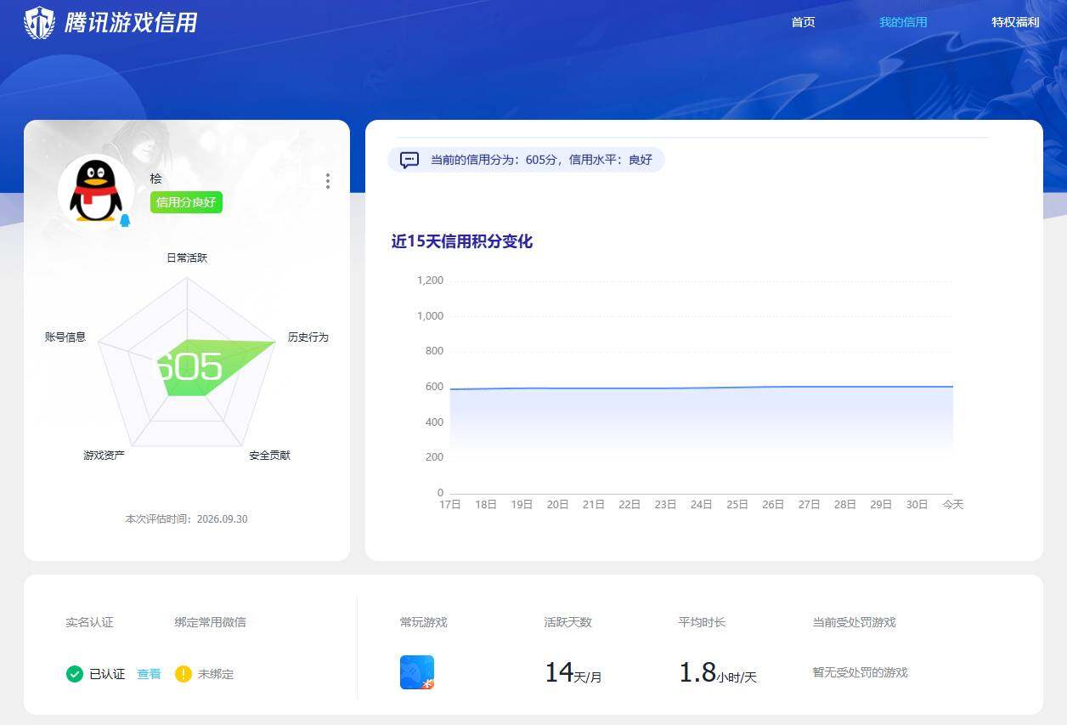1067x725 pixels.
Task: Click the chat bubble icon beside credit score
Action: tap(409, 160)
